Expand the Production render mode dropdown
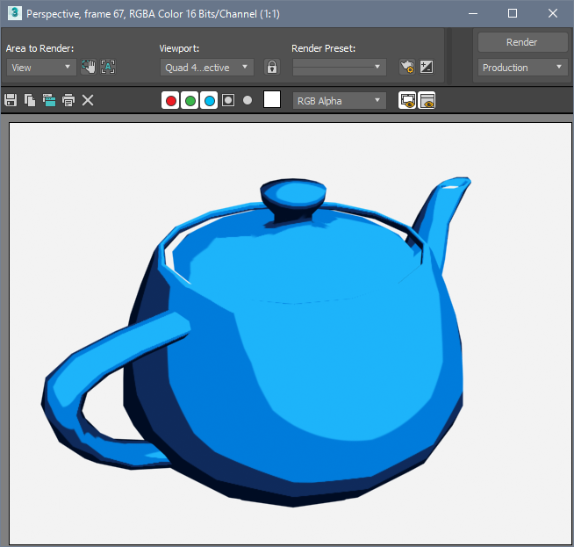Screen dimensions: 574x547 [523, 68]
